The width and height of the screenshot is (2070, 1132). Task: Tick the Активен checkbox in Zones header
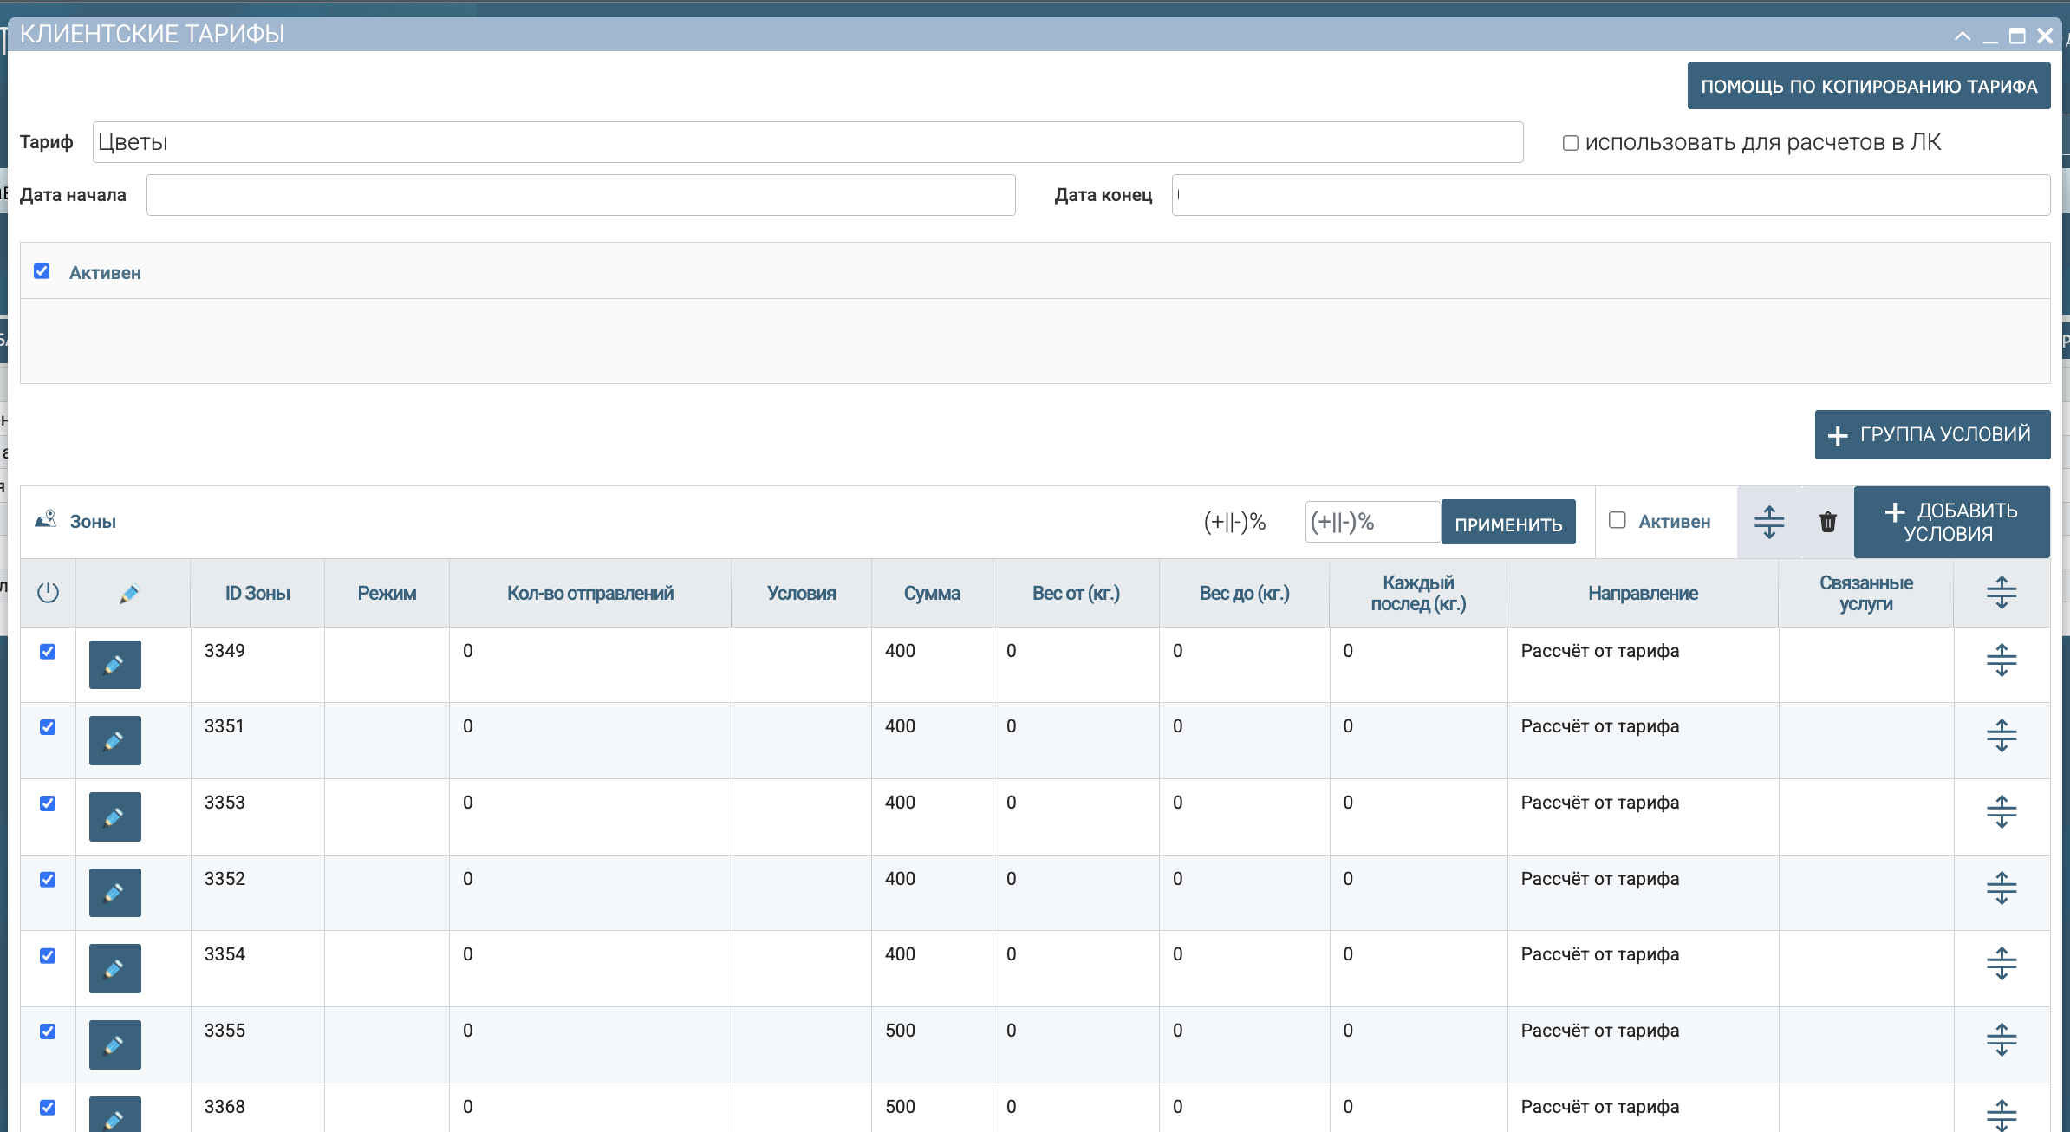[x=1617, y=520]
